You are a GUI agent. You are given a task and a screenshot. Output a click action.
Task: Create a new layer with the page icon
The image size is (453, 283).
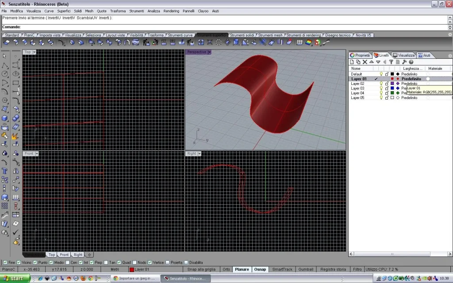352,62
